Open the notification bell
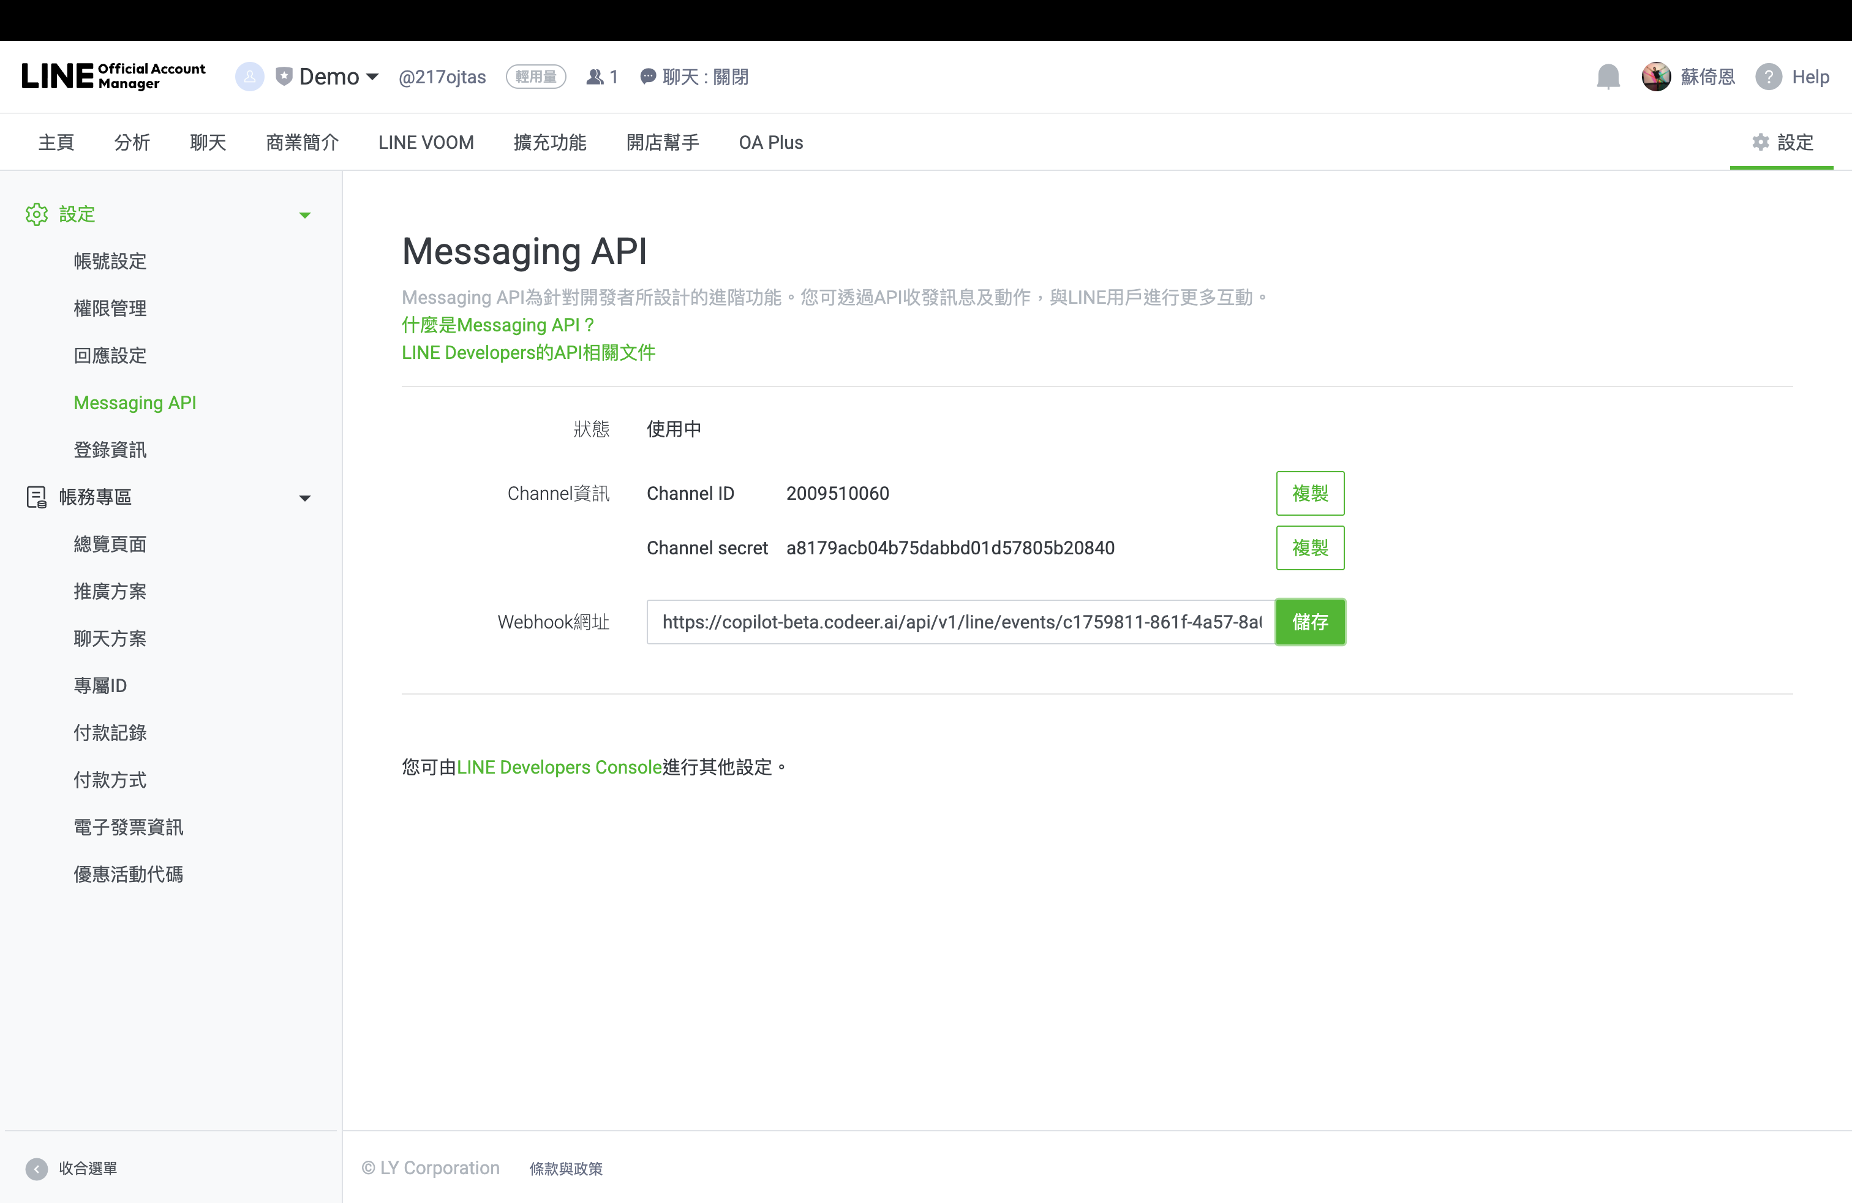 (x=1608, y=76)
